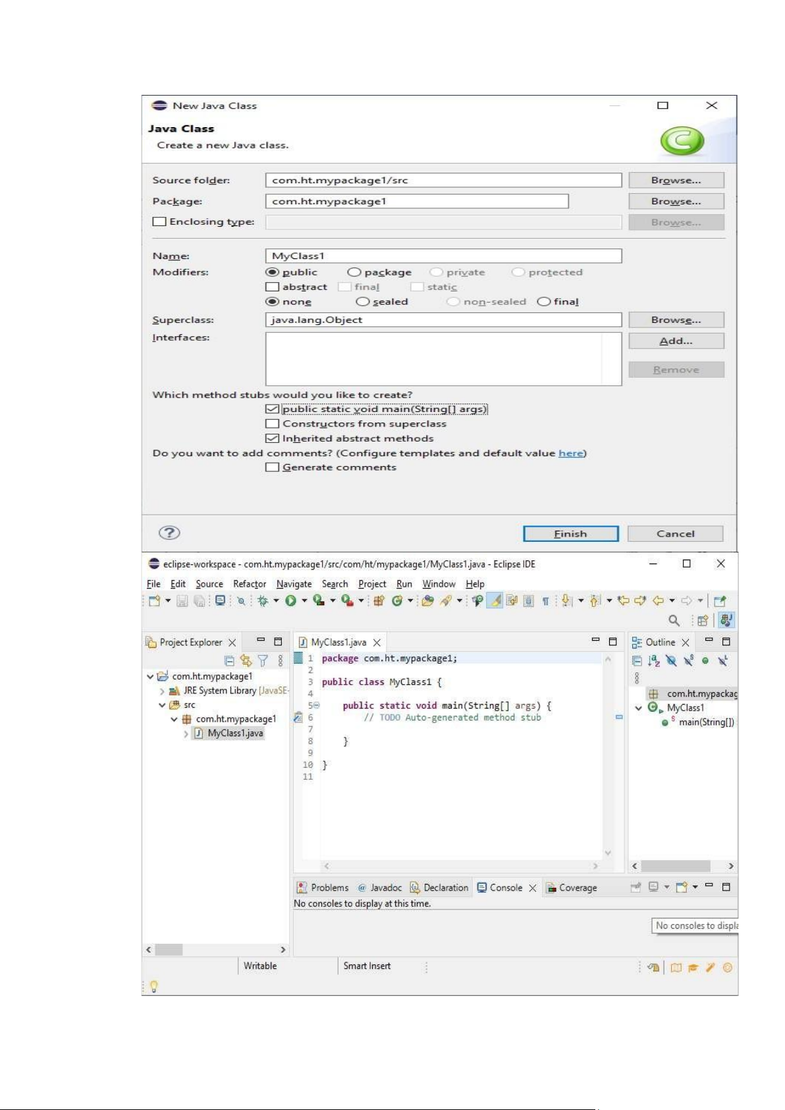Select the package modifier radio button
The height and width of the screenshot is (1110, 785).
pyautogui.click(x=354, y=272)
